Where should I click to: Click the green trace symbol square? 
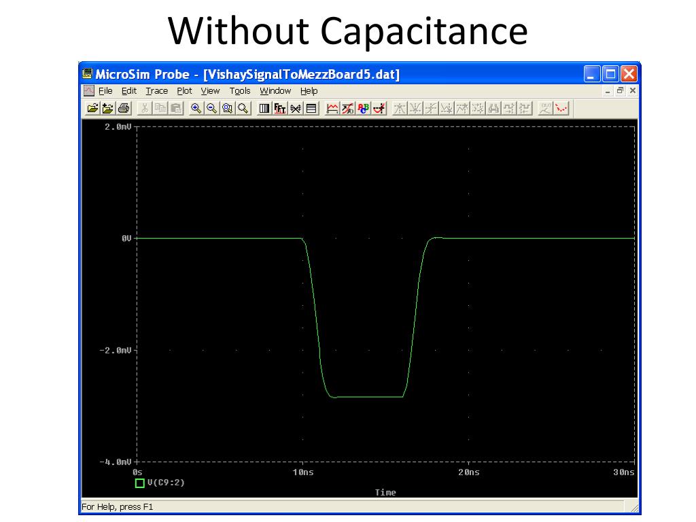click(x=140, y=483)
